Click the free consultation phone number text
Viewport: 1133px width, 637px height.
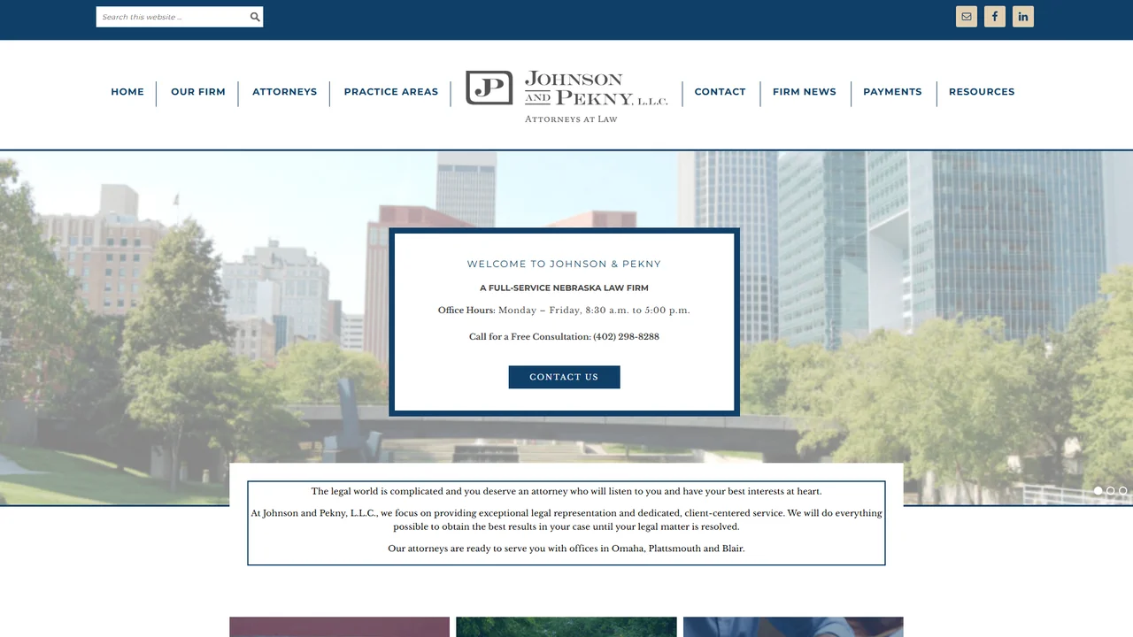click(564, 336)
